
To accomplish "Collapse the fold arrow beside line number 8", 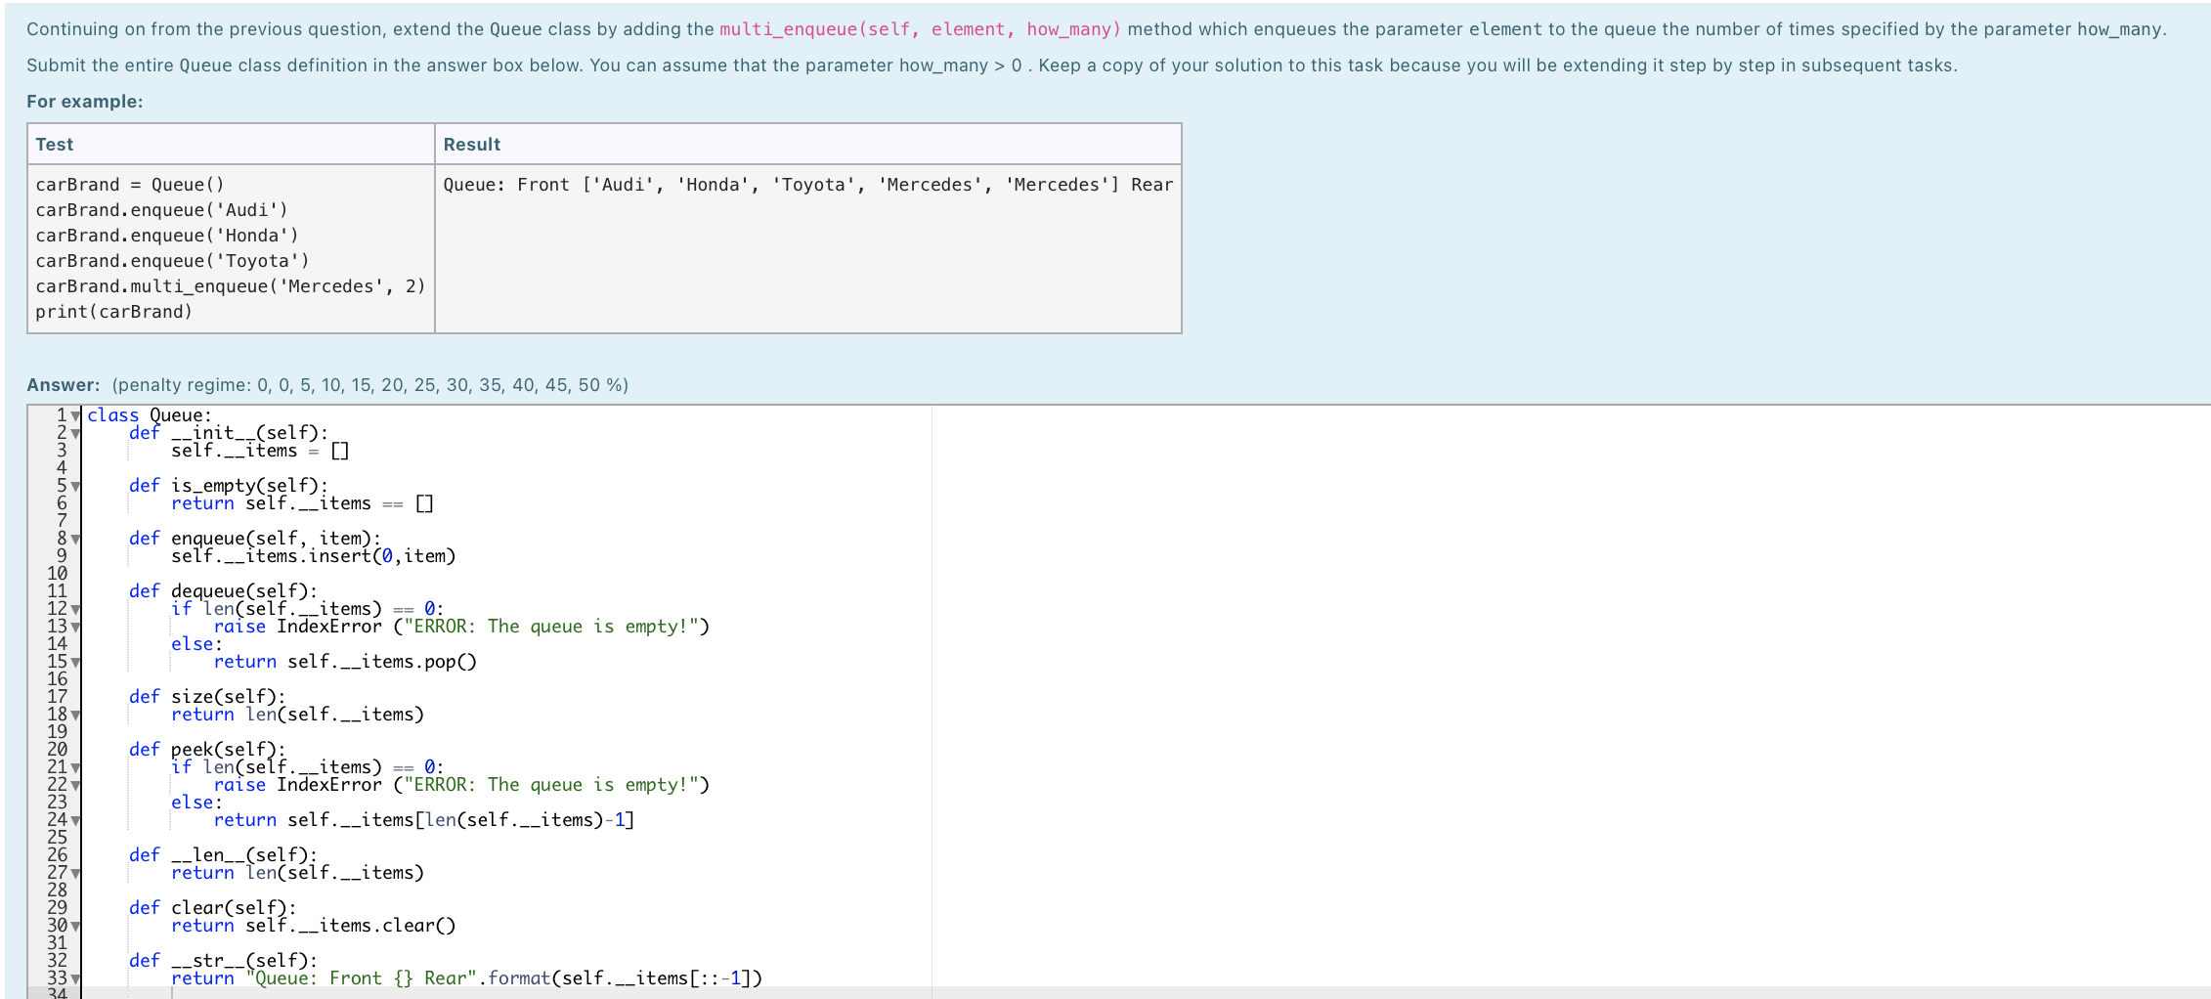I will [75, 540].
